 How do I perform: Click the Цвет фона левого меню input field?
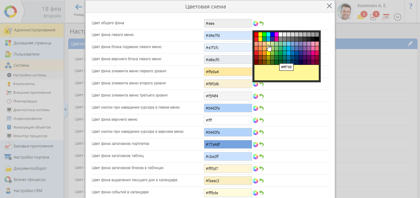(x=228, y=35)
